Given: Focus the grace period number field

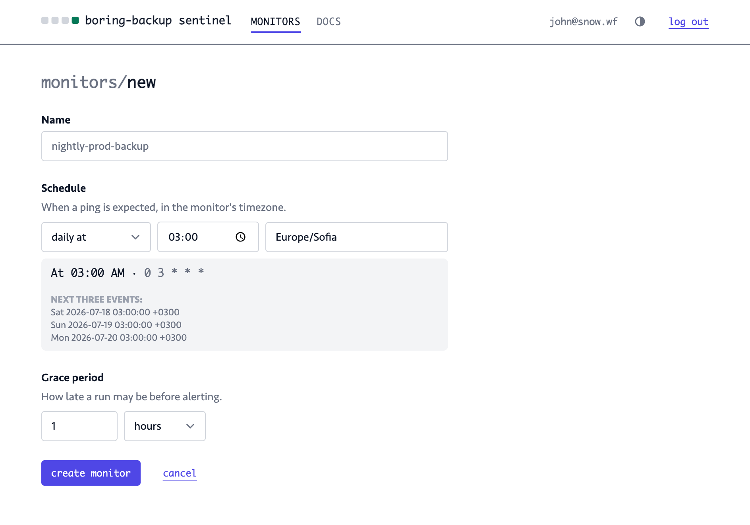Looking at the screenshot, I should click(79, 426).
